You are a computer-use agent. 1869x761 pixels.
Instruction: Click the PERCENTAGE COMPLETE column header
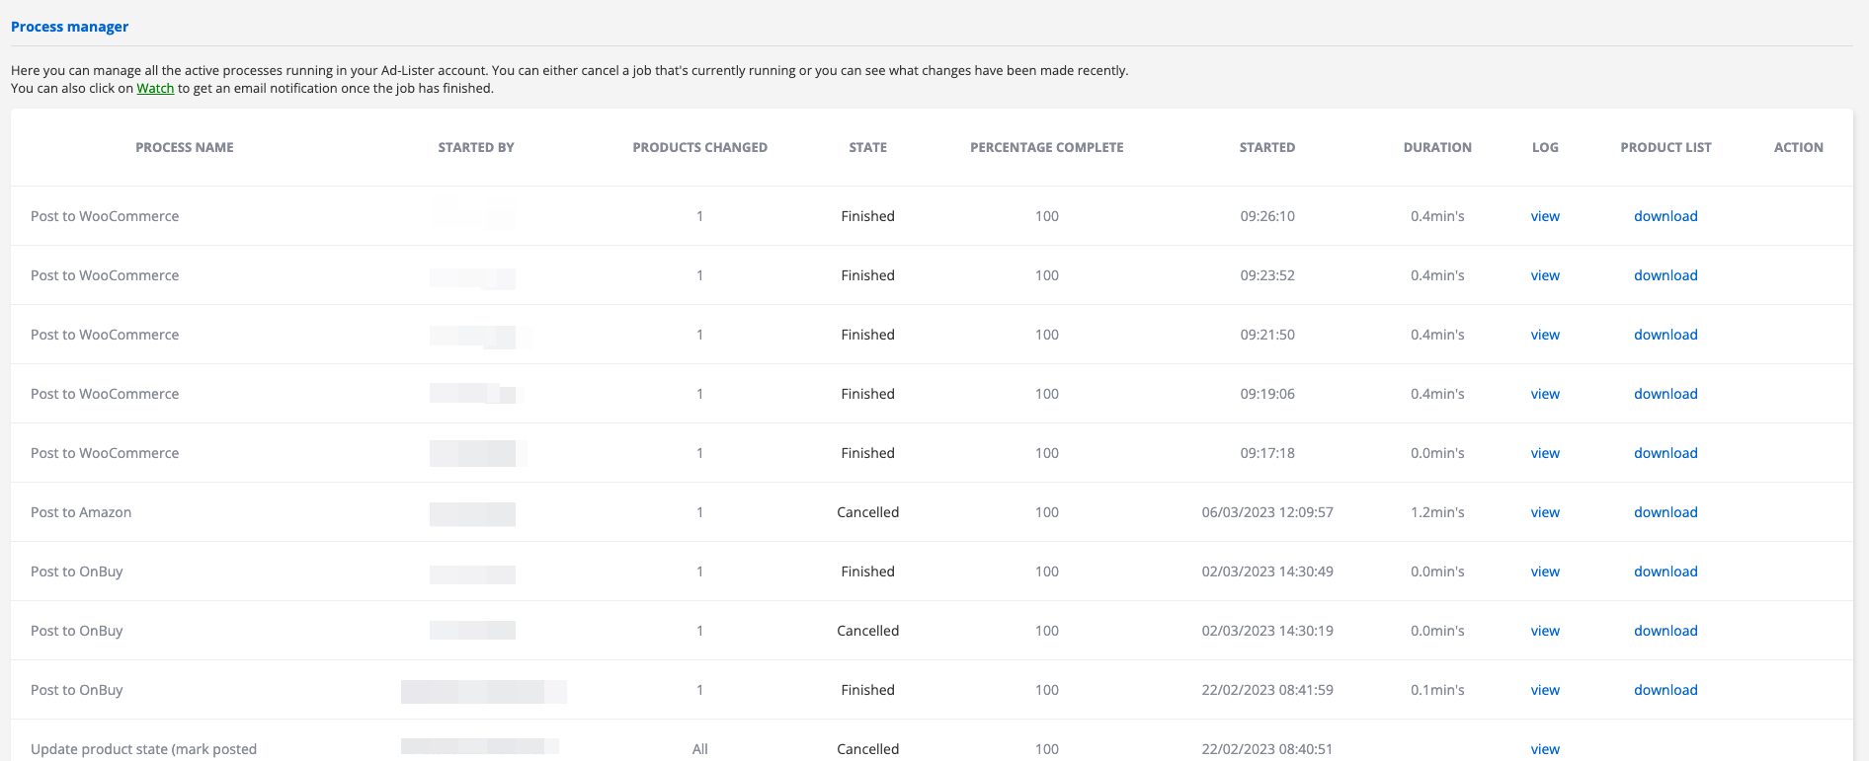tap(1047, 147)
